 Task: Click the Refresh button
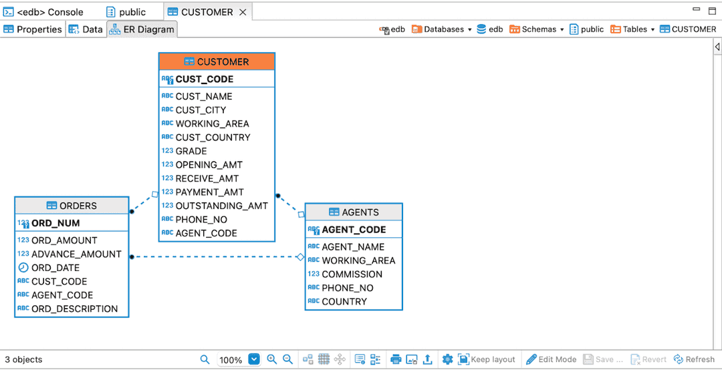694,359
